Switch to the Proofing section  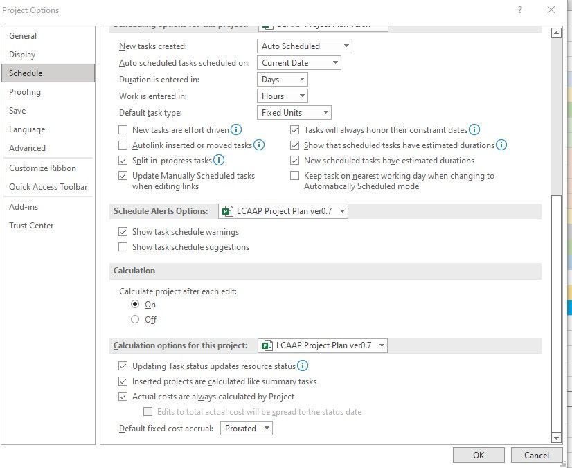click(25, 91)
